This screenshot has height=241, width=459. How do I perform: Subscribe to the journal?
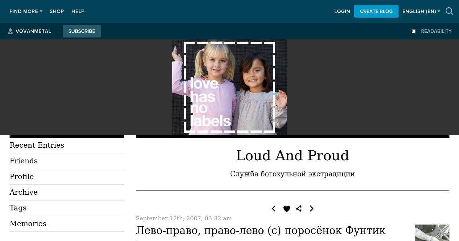click(82, 31)
